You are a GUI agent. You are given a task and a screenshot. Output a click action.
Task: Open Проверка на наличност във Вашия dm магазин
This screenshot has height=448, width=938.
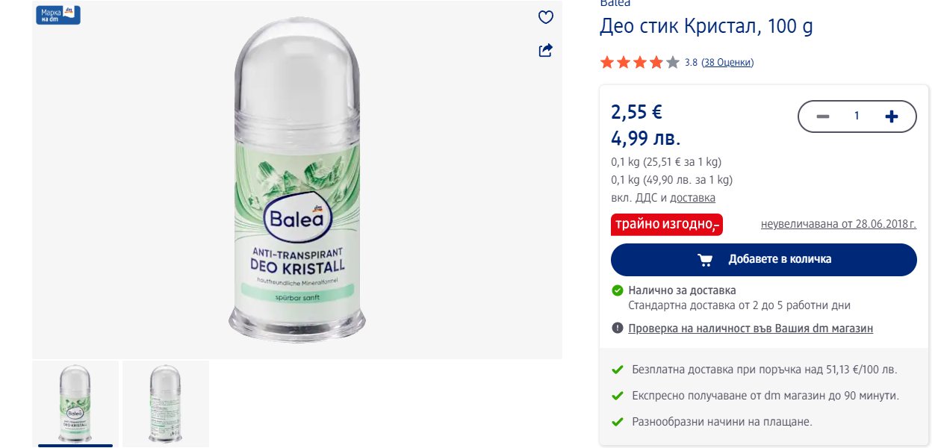pos(750,329)
